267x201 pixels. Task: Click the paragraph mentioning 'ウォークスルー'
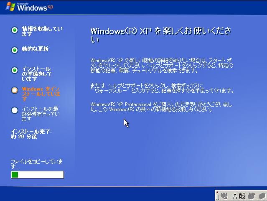pos(161,88)
